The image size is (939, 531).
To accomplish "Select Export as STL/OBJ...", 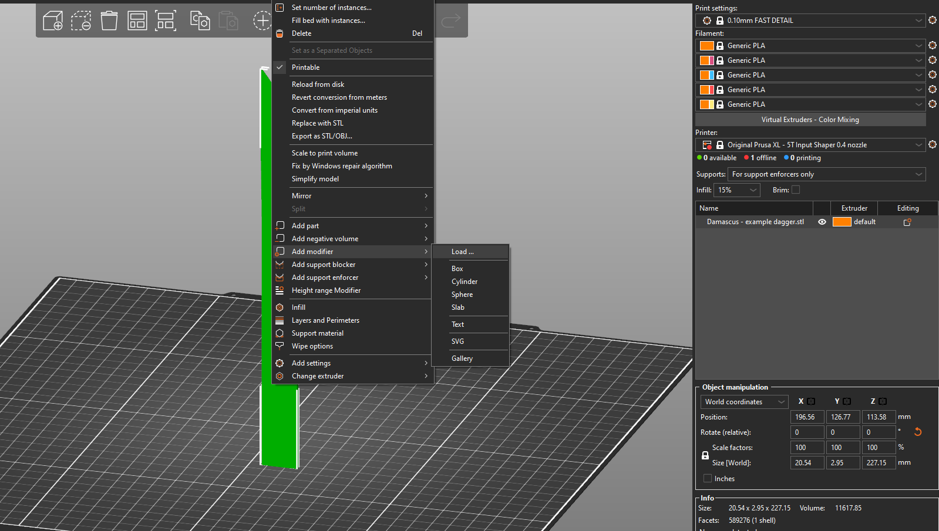I will (x=353, y=136).
